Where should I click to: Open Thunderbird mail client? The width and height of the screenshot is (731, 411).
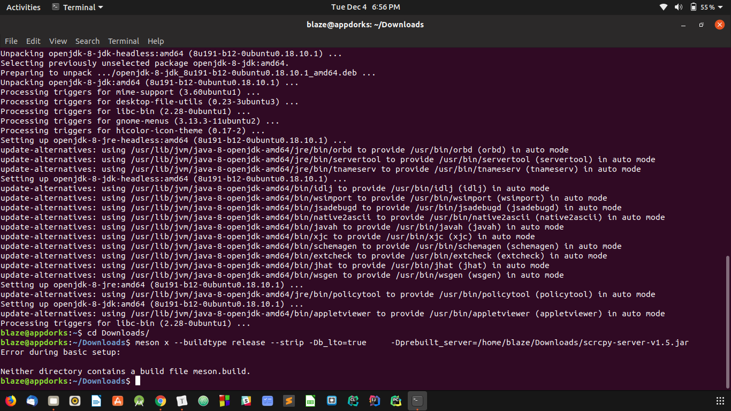pyautogui.click(x=32, y=400)
